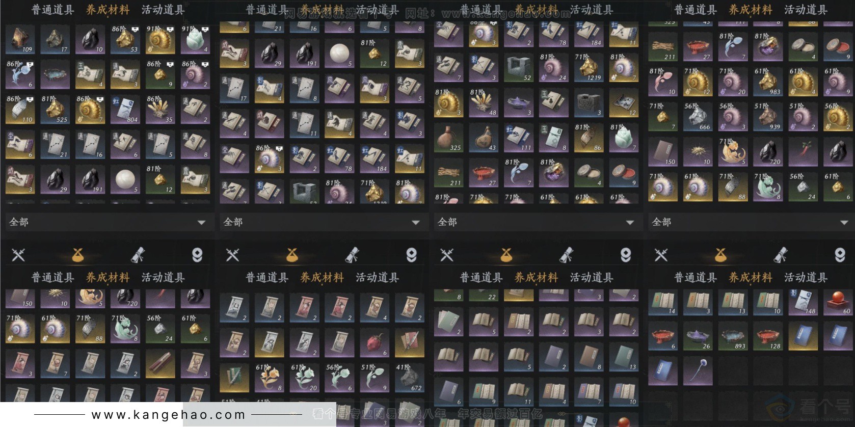Pick the silver ore stack numbered 666
855x427 pixels.
pyautogui.click(x=698, y=117)
